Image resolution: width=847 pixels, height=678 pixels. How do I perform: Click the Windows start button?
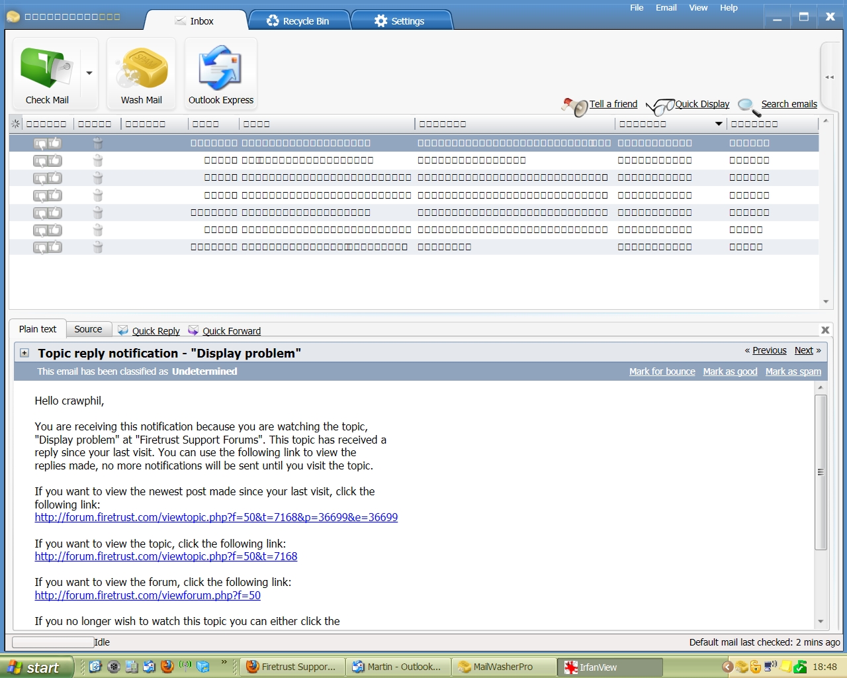(35, 667)
